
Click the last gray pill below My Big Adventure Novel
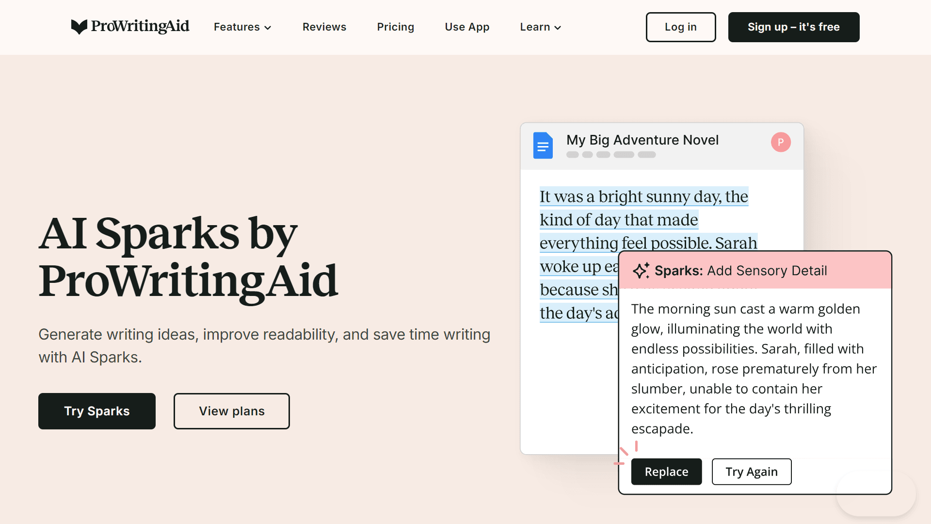[x=647, y=154]
